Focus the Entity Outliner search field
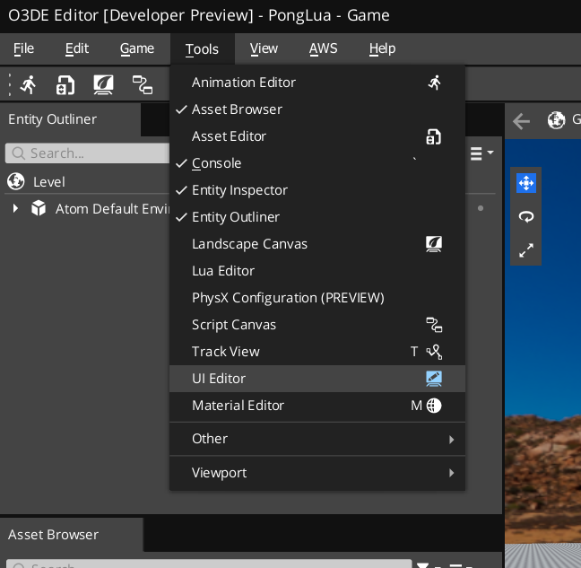Viewport: 581px width, 568px height. tap(88, 153)
